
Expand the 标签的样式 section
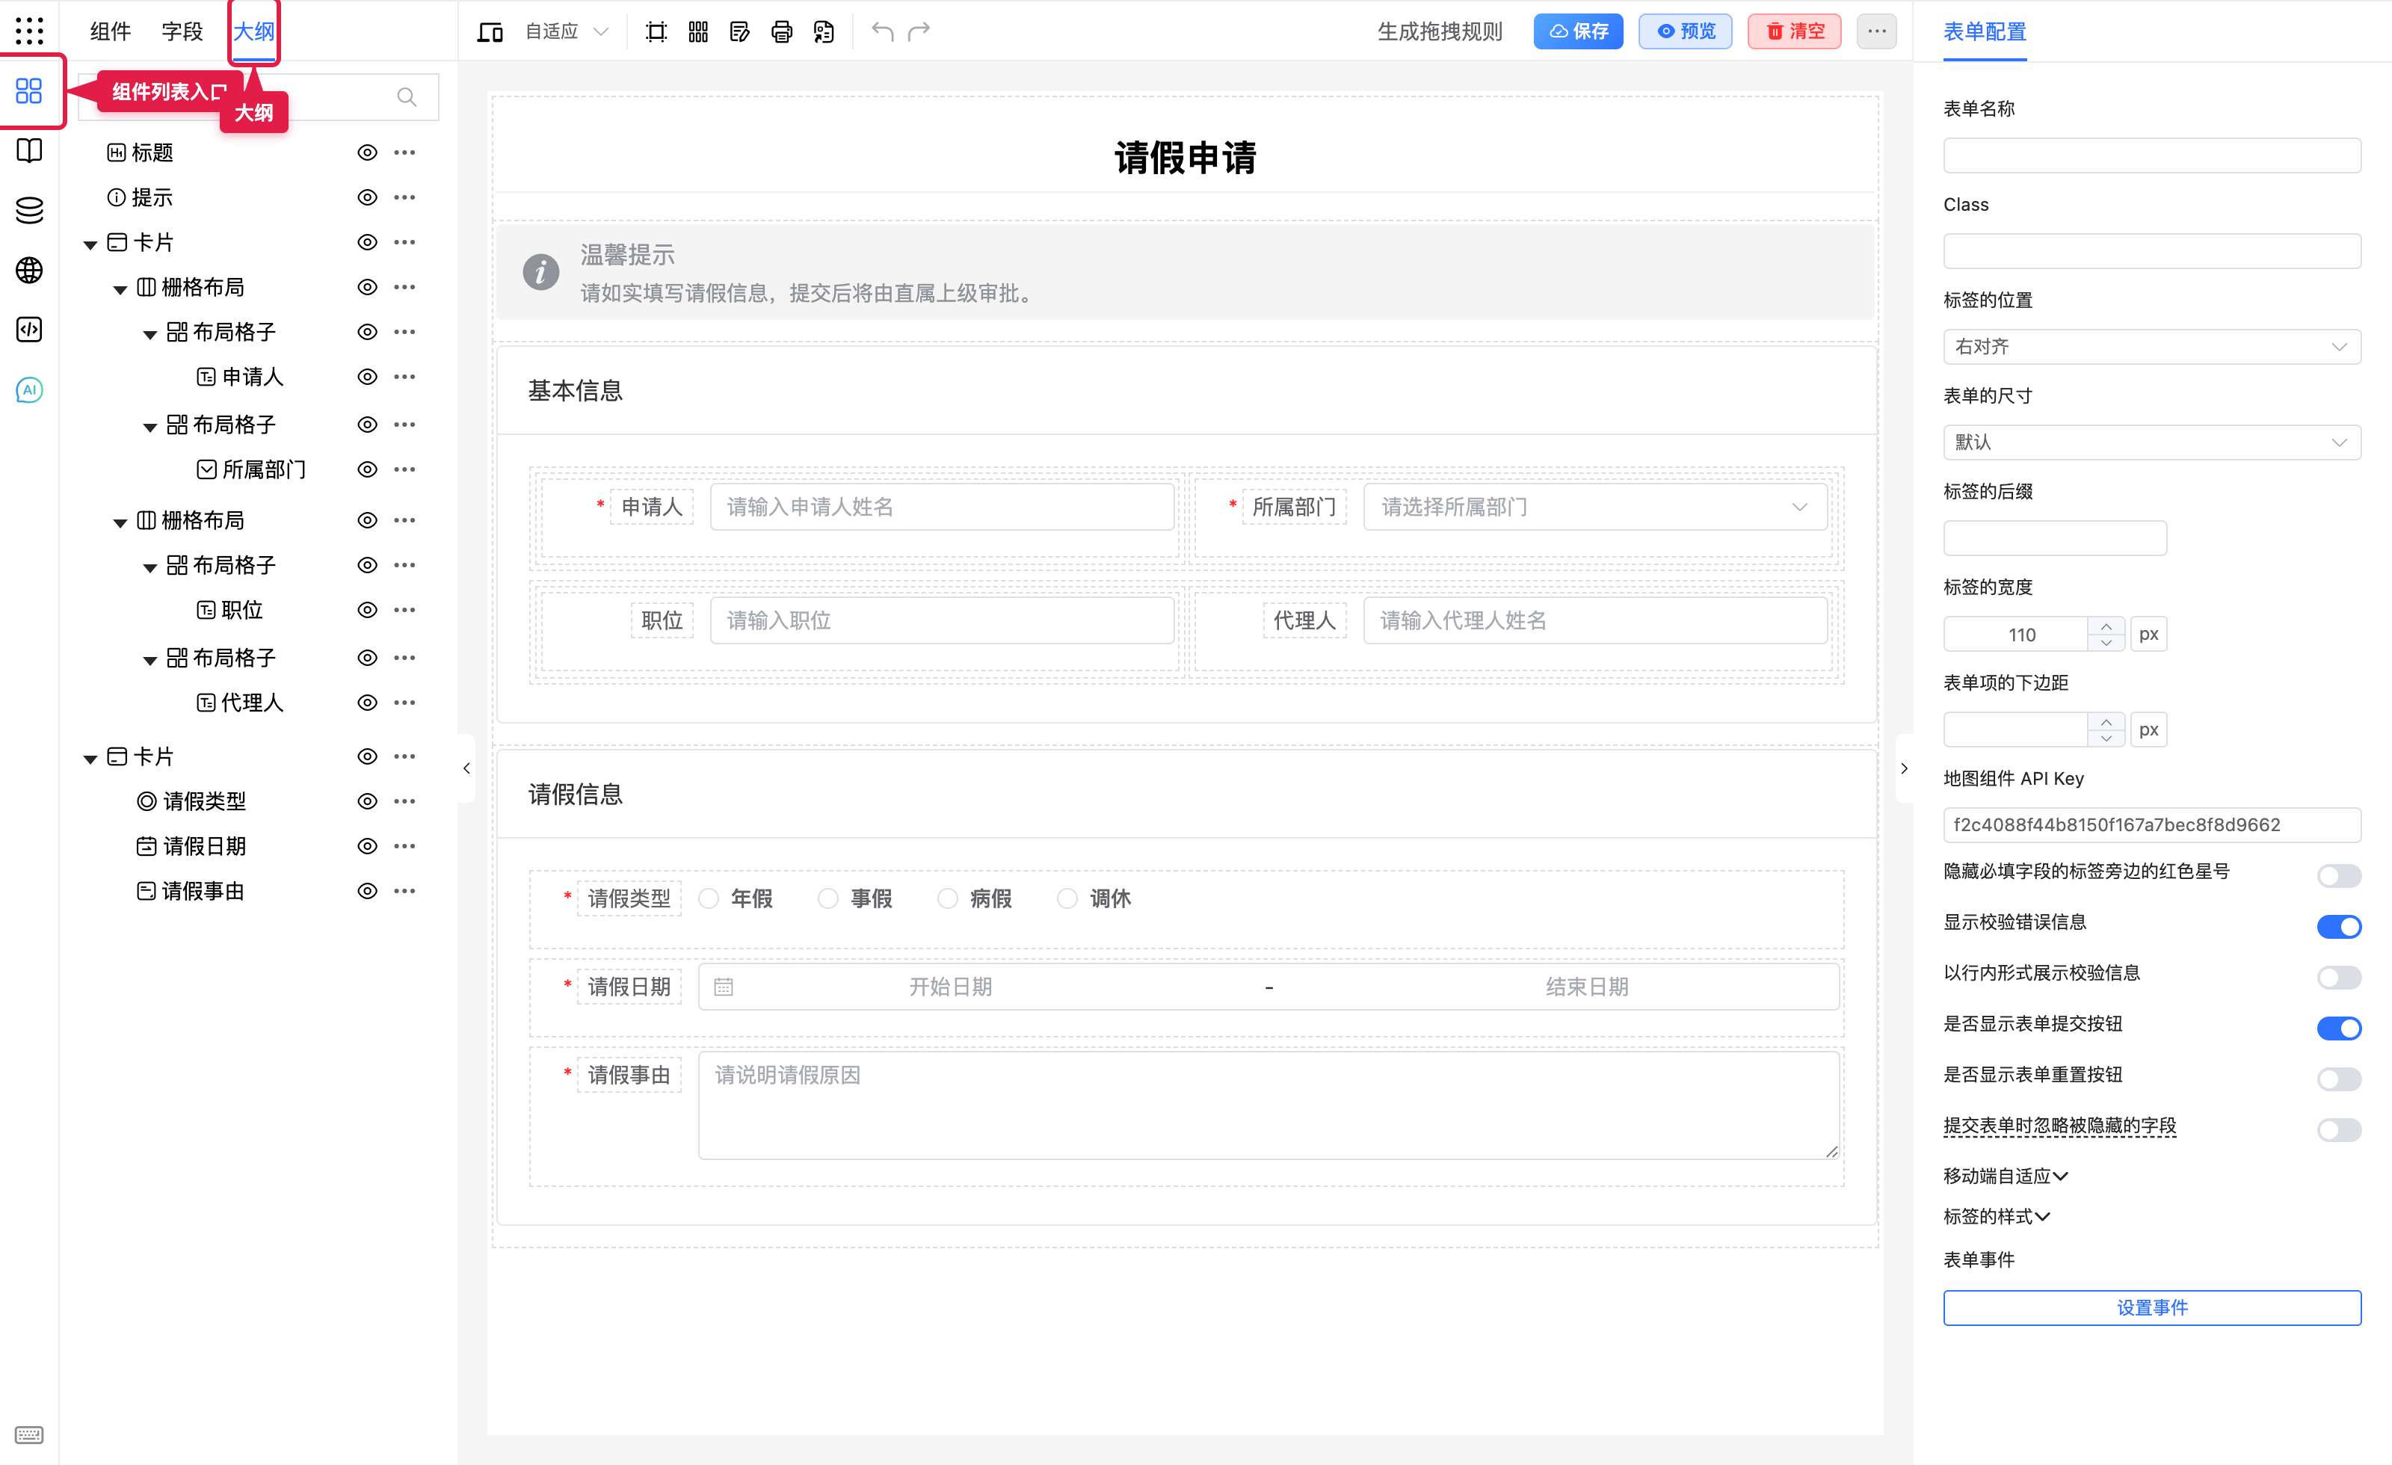(1996, 1216)
